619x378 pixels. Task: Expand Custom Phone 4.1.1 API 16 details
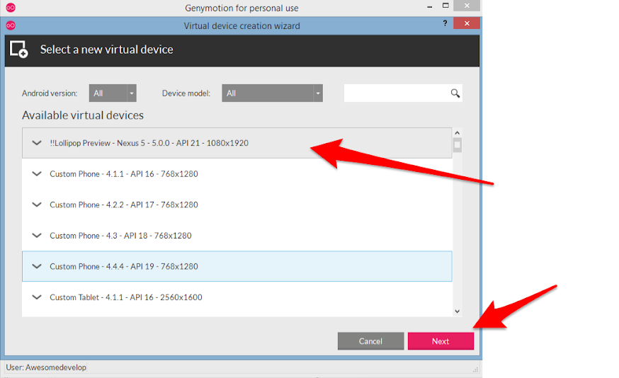[x=37, y=173]
